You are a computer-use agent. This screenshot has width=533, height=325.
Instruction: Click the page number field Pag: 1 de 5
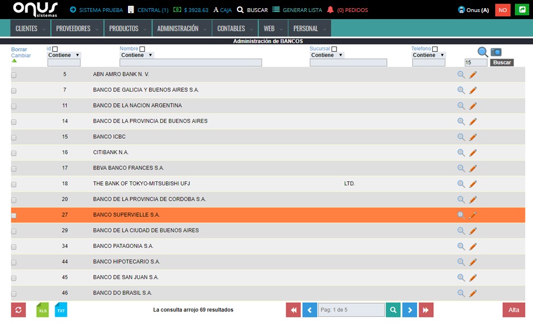point(351,310)
